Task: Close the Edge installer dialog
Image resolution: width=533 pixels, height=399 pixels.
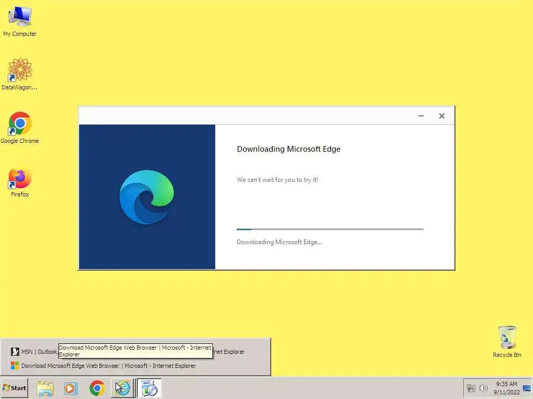Action: [441, 116]
